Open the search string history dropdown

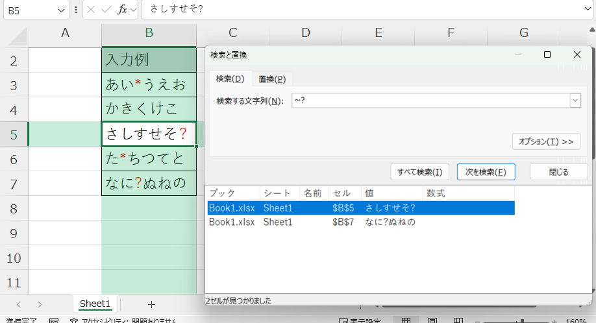(x=575, y=101)
